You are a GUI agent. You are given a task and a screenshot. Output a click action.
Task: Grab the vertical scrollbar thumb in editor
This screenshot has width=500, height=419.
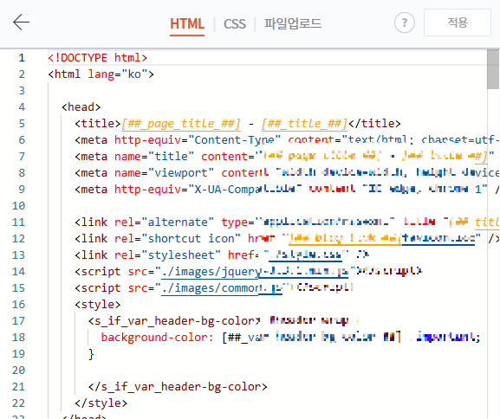click(493, 69)
